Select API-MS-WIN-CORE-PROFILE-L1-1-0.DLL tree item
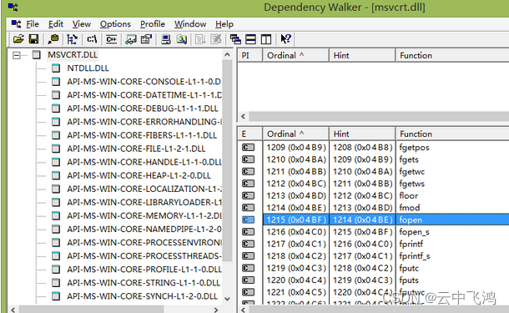Image resolution: width=509 pixels, height=313 pixels. [x=144, y=269]
